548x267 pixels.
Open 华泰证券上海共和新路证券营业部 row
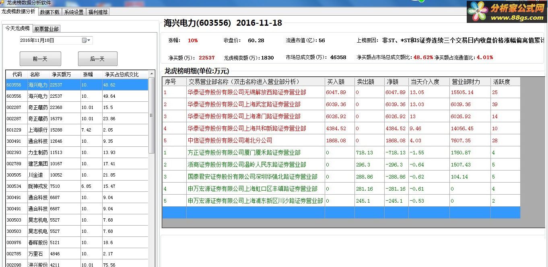coord(341,128)
